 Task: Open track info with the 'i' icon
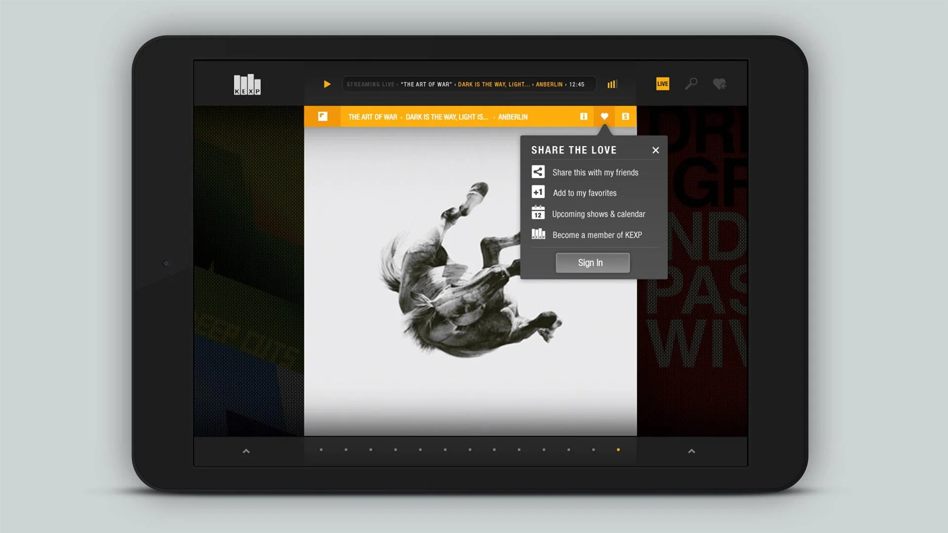point(584,116)
